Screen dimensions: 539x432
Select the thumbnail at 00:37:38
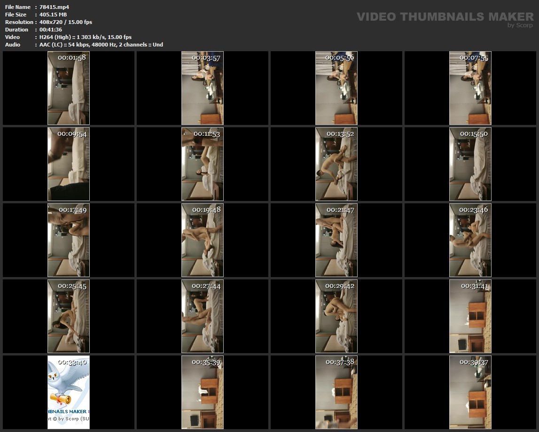(x=336, y=393)
